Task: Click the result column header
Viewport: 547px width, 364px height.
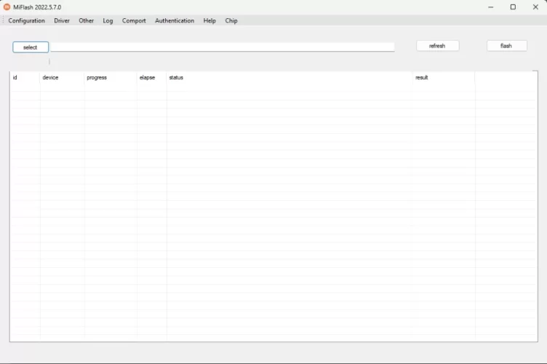Action: [443, 78]
